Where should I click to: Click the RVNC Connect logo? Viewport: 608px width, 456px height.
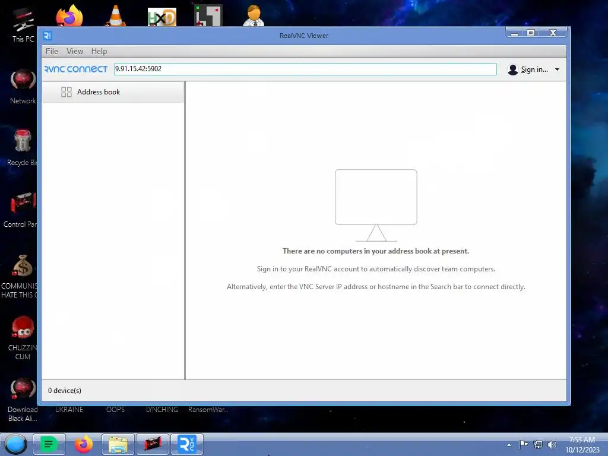(x=75, y=69)
